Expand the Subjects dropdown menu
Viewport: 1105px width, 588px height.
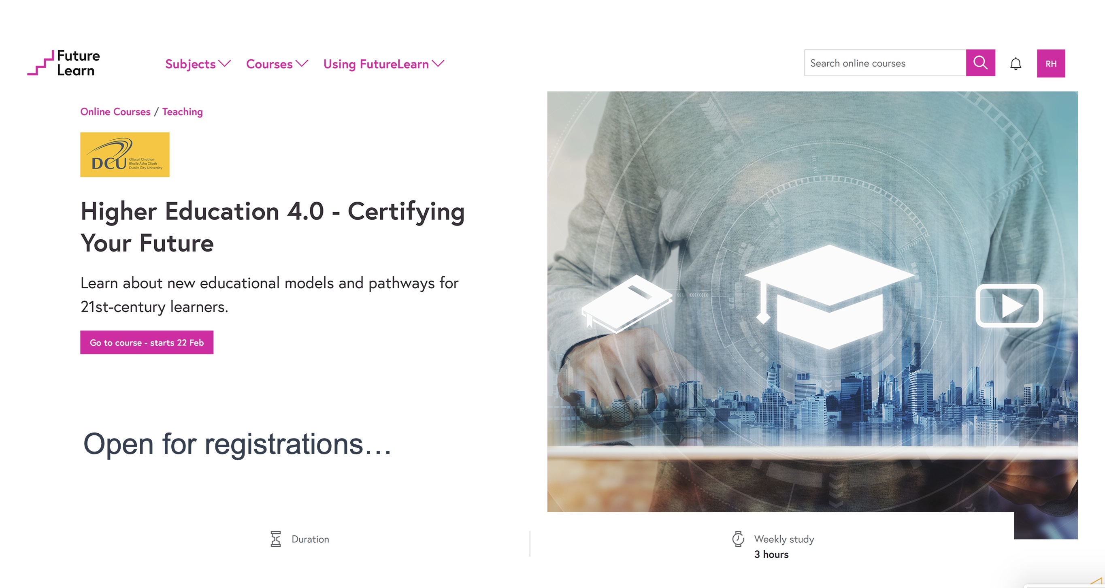(191, 64)
